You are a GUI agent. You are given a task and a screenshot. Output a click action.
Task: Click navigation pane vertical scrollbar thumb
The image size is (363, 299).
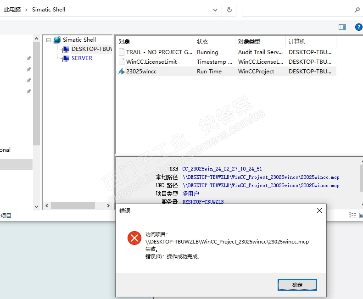pos(36,94)
